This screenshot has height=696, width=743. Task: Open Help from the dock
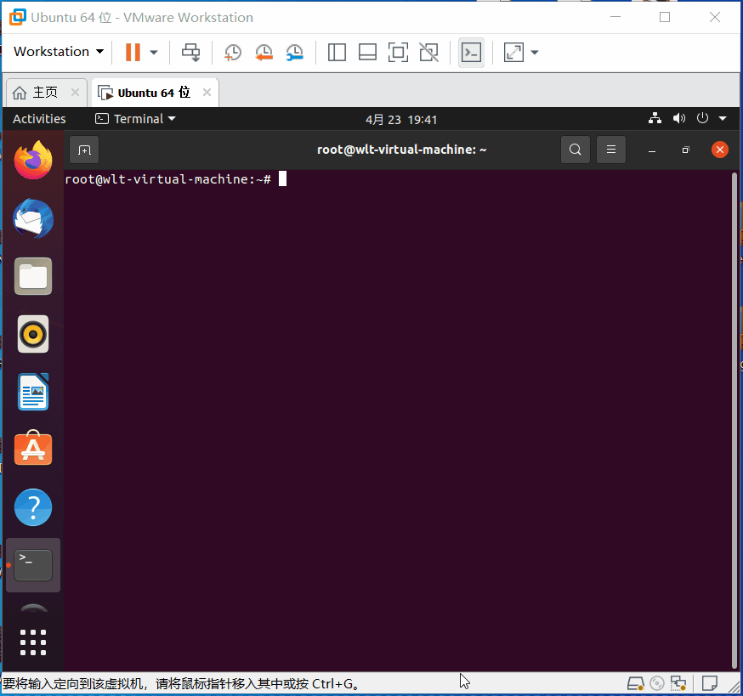click(32, 507)
